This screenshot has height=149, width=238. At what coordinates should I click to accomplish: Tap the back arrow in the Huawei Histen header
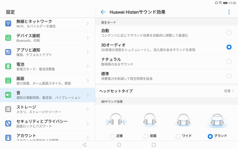coord(103,12)
